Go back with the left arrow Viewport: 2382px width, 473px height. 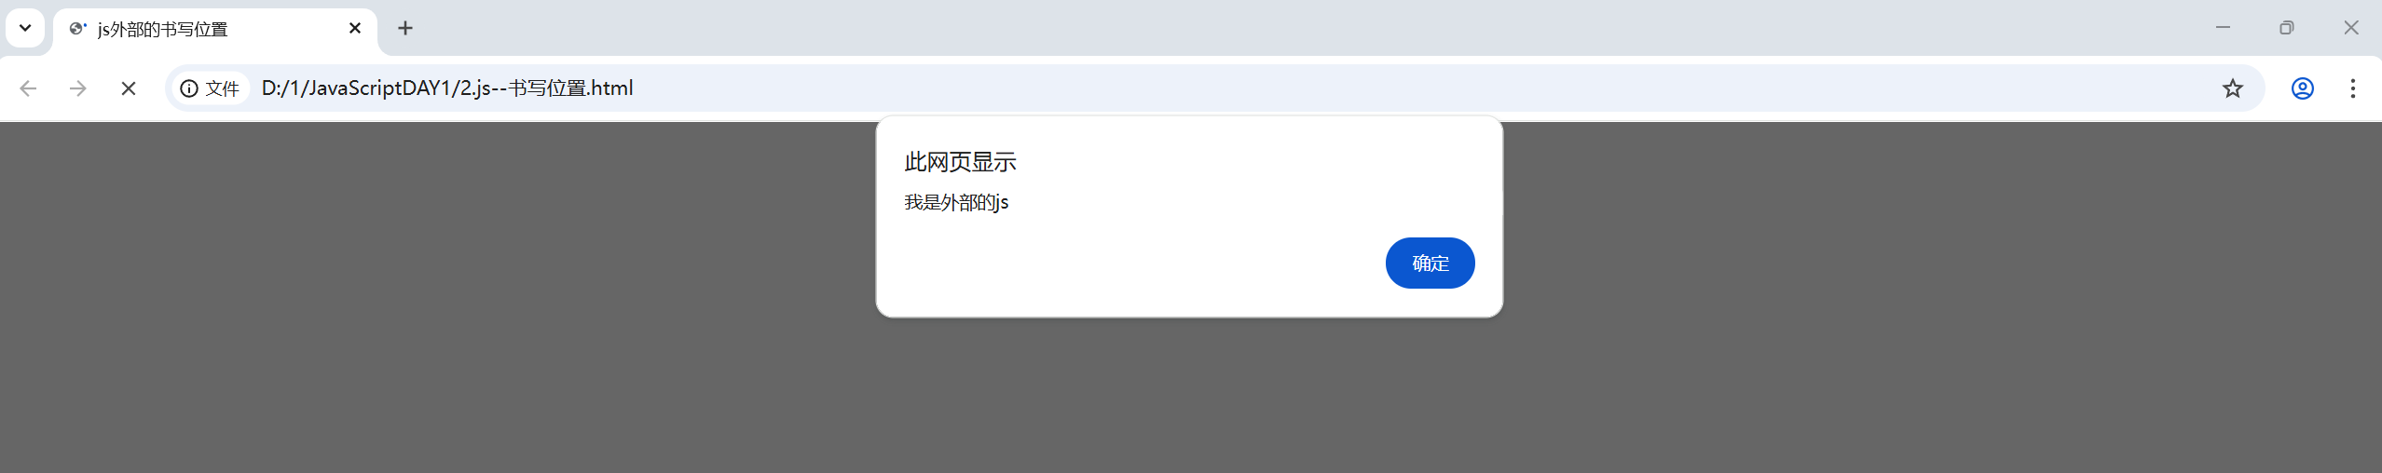(x=28, y=88)
